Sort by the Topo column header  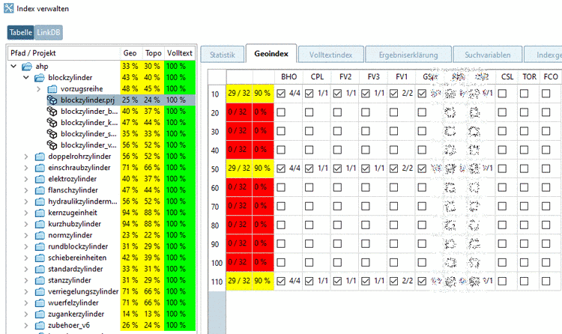pyautogui.click(x=154, y=53)
